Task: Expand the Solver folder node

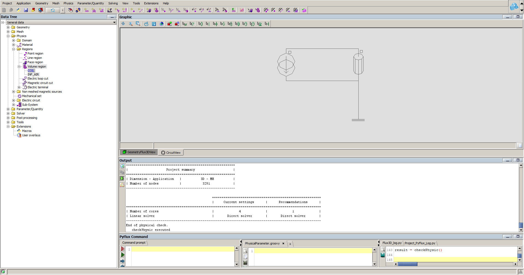Action: click(x=8, y=113)
